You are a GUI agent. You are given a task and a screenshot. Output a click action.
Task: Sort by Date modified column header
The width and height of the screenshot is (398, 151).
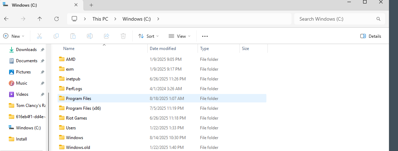[163, 49]
